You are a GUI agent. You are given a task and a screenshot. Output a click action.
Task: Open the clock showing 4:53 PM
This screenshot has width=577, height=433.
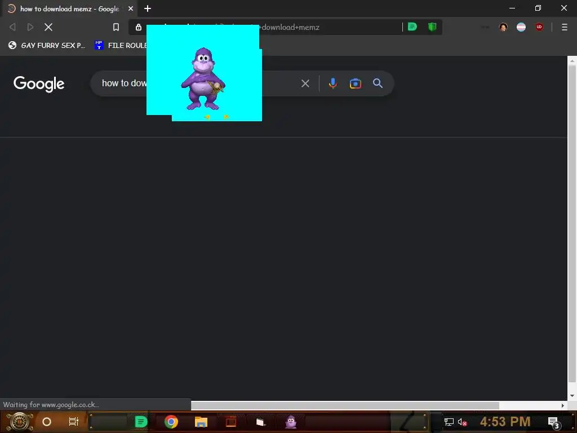coord(505,422)
